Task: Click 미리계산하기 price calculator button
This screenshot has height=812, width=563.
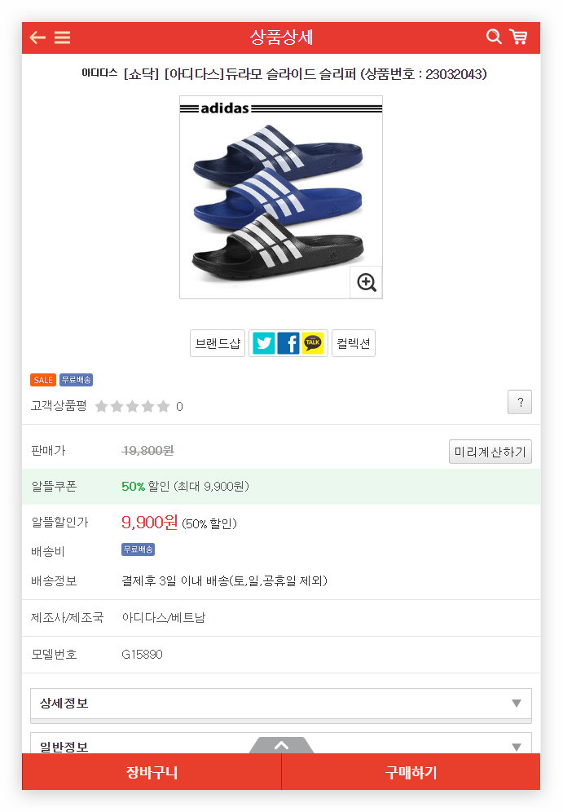Action: click(490, 452)
